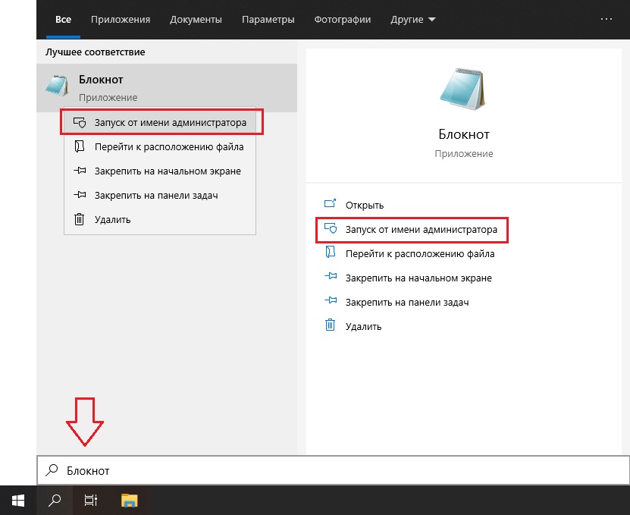
Task: Click Закрепить на начальном экране in right pane
Action: pos(418,278)
